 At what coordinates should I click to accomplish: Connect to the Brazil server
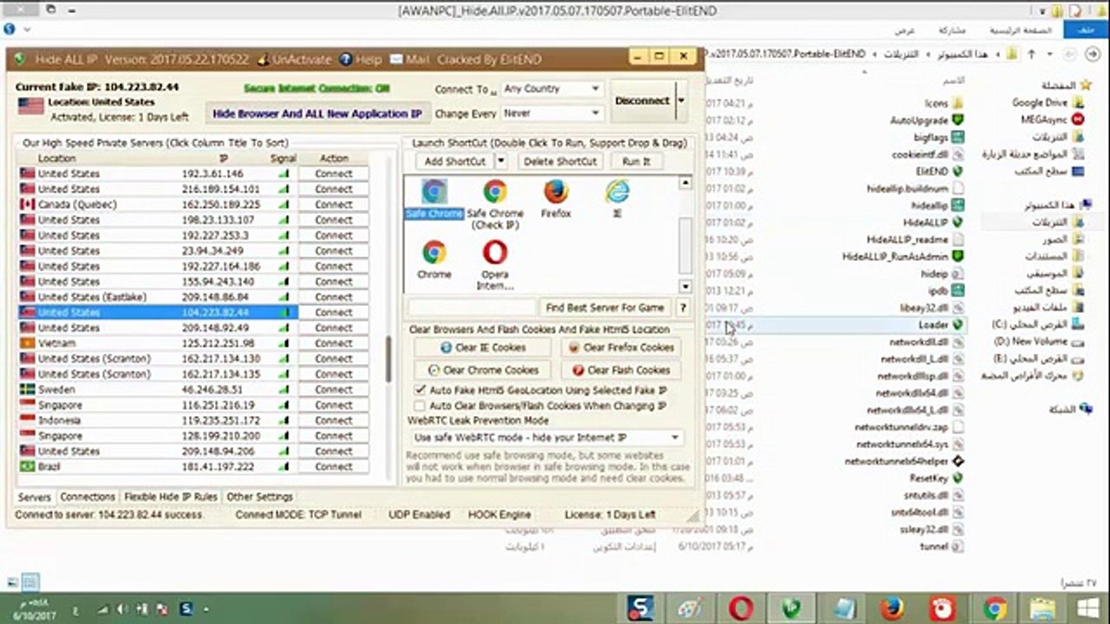coord(333,466)
